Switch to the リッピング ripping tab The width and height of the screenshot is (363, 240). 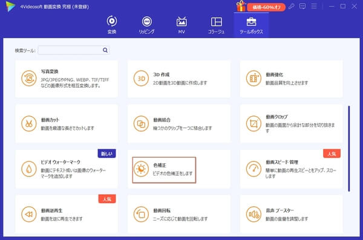pyautogui.click(x=146, y=25)
